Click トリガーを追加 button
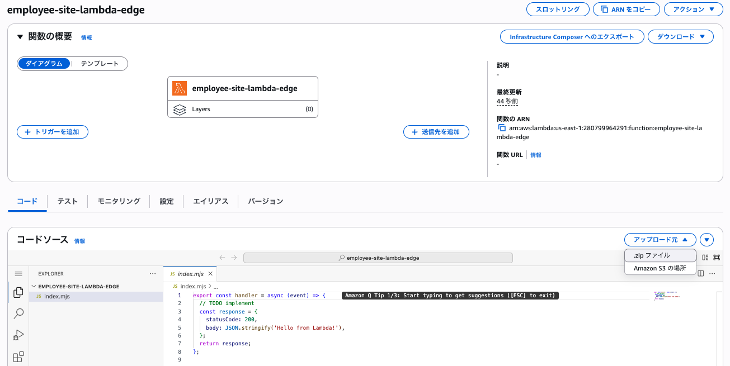 [53, 132]
